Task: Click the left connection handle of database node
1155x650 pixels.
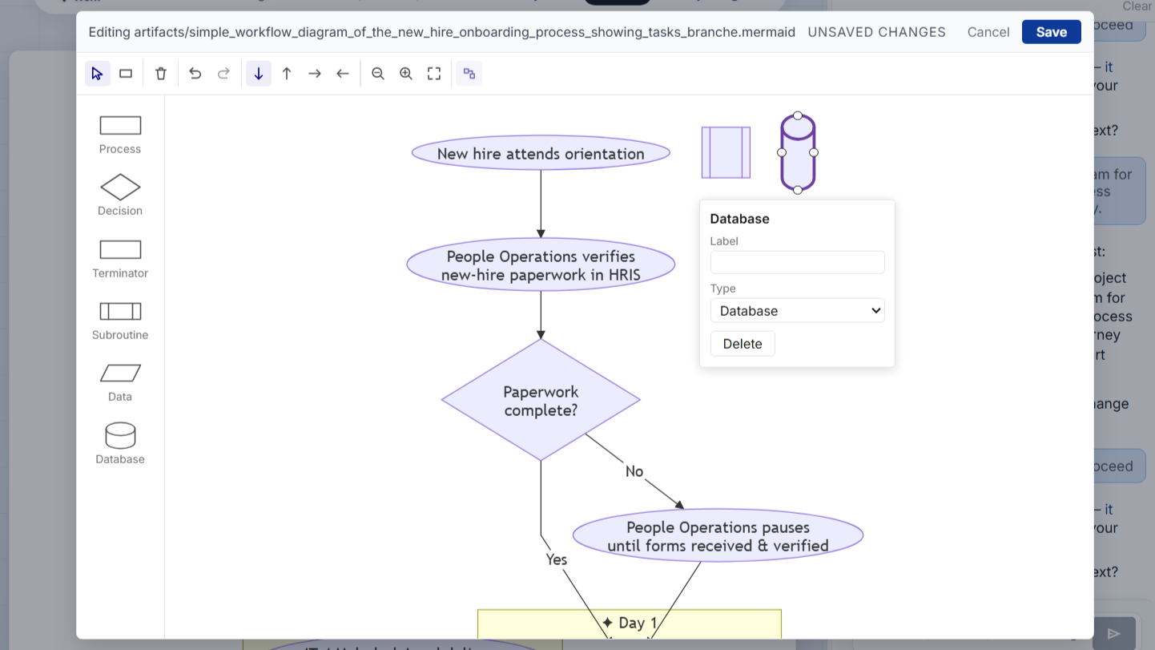Action: click(x=782, y=152)
